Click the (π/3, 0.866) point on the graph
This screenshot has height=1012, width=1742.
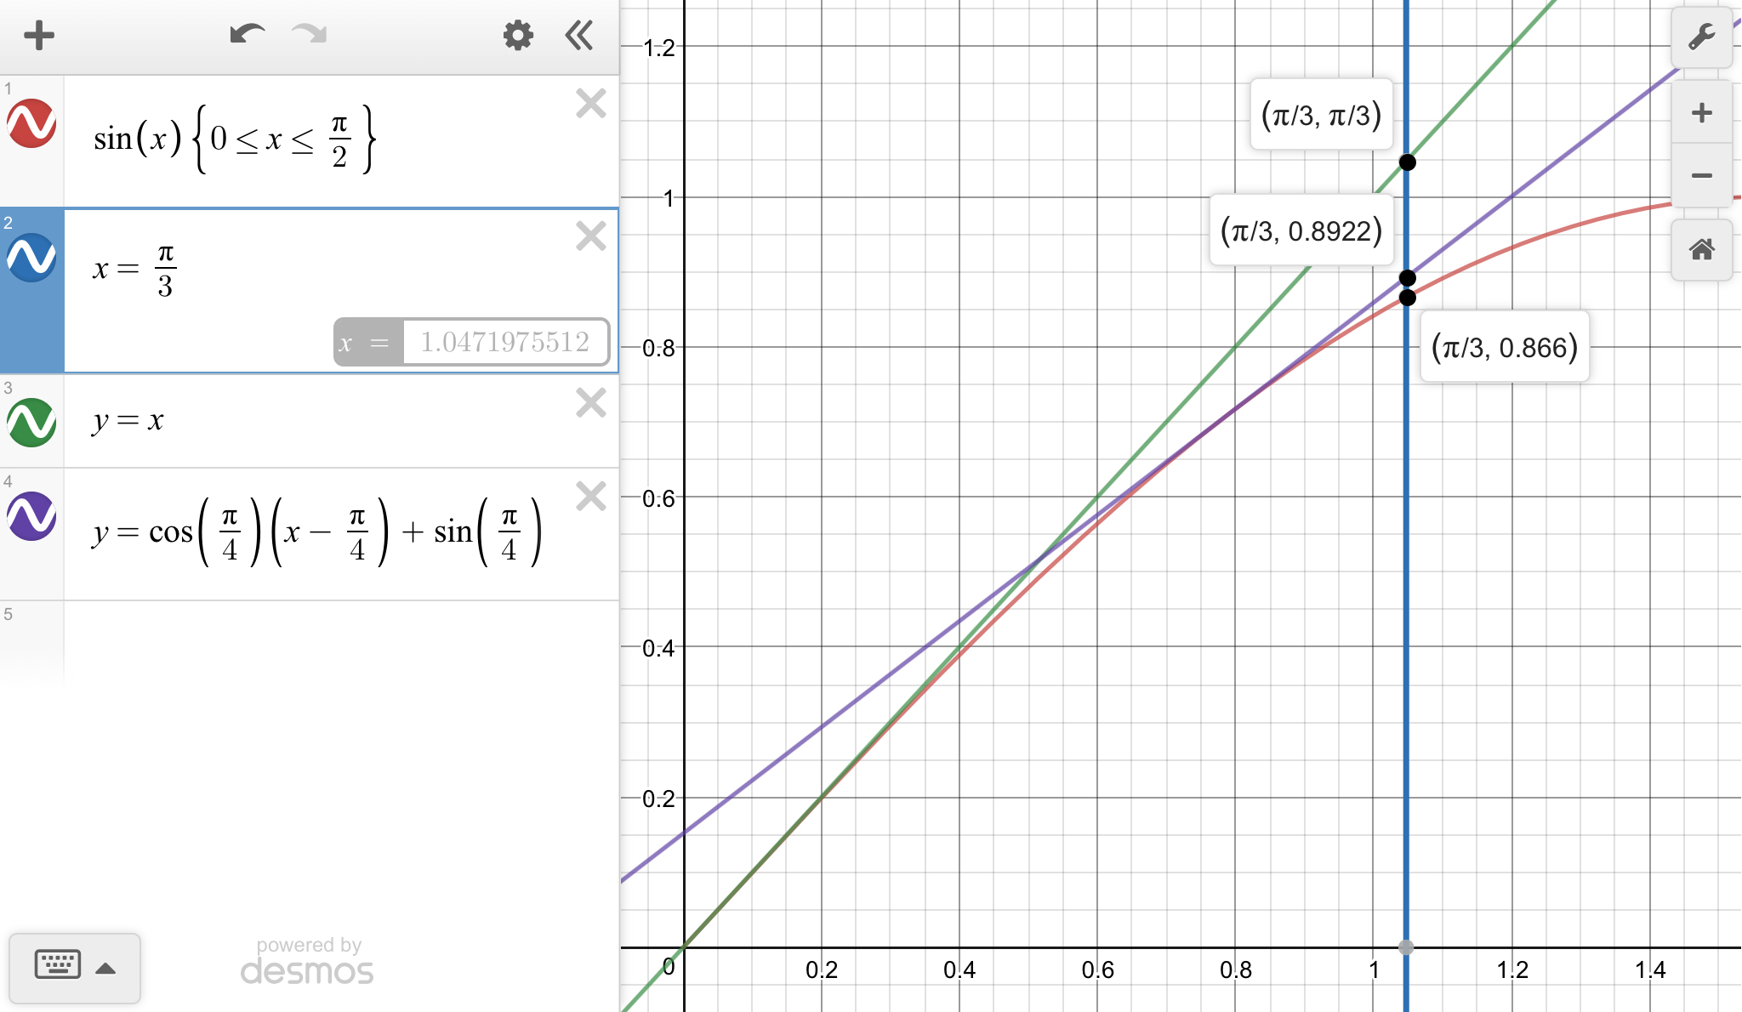[x=1408, y=298]
